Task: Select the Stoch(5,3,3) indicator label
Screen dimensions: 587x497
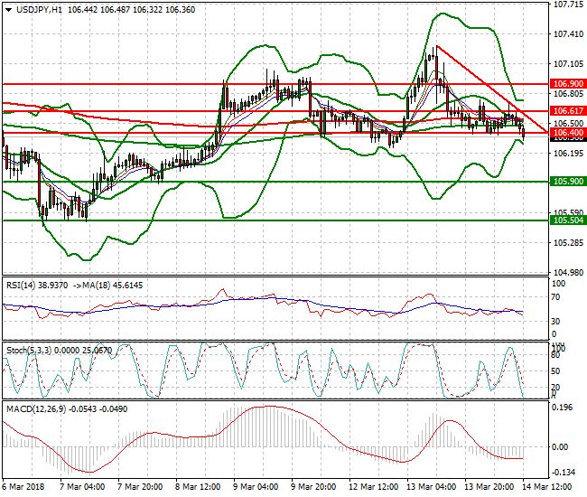Action: point(33,347)
